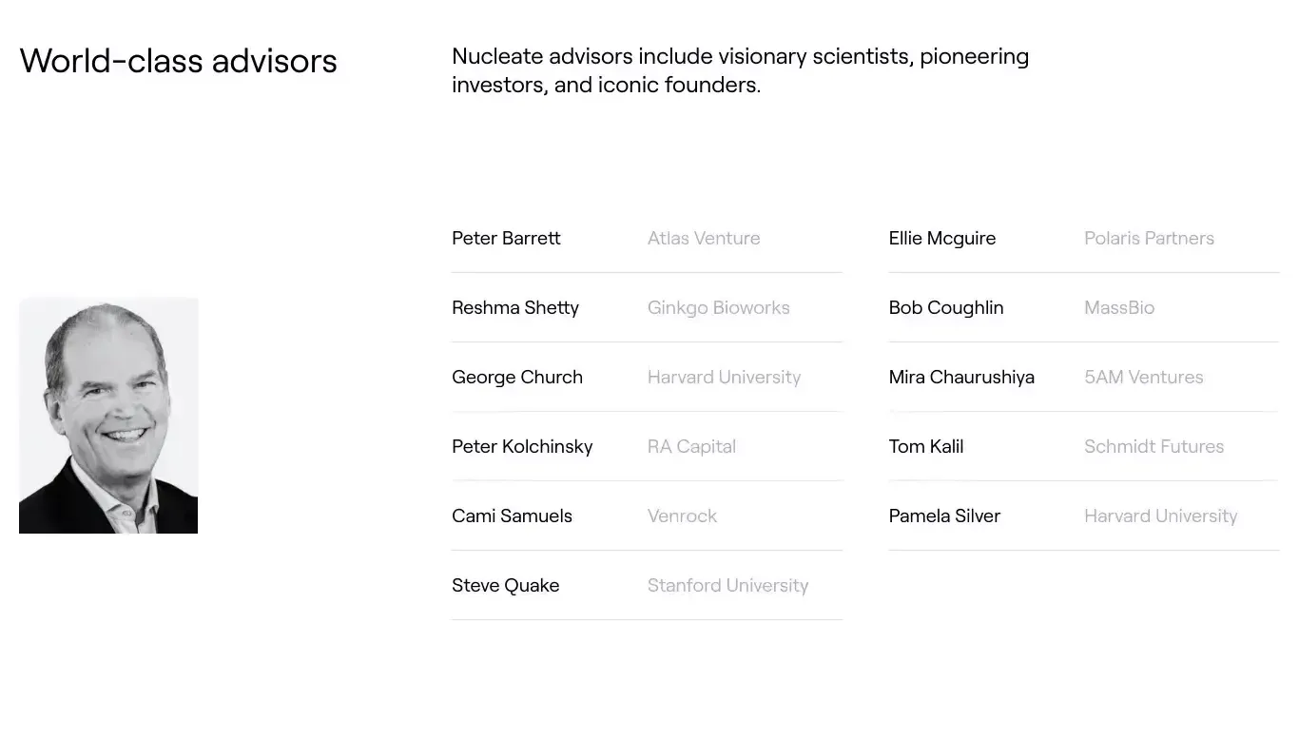This screenshot has height=740, width=1299.
Task: Click the Atlas Venture affiliation
Action: coord(704,238)
